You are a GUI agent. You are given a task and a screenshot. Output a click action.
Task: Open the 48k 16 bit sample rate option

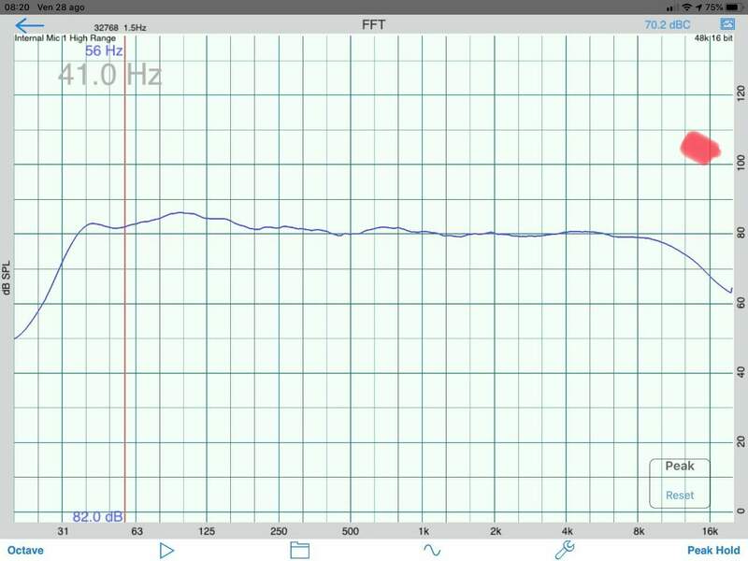[x=713, y=39]
